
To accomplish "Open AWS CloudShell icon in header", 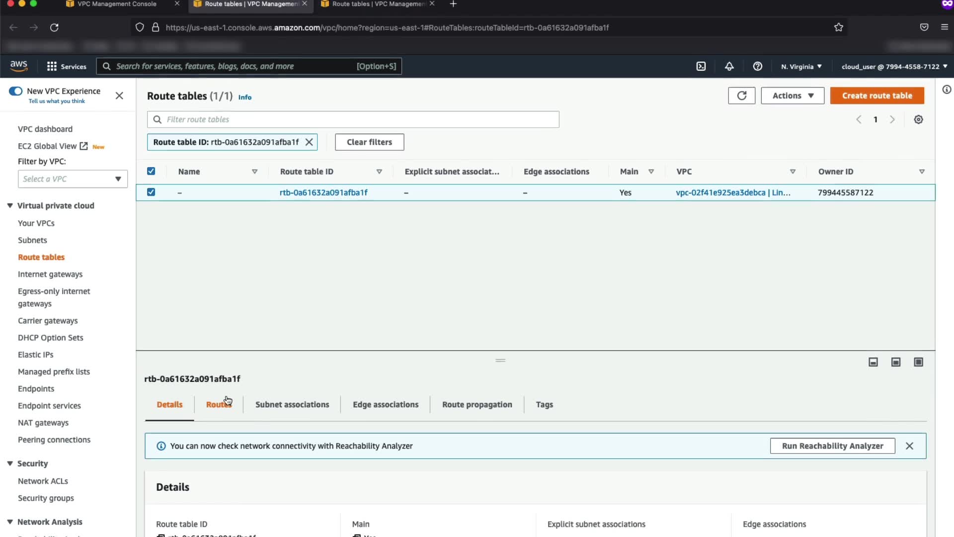I will point(701,66).
